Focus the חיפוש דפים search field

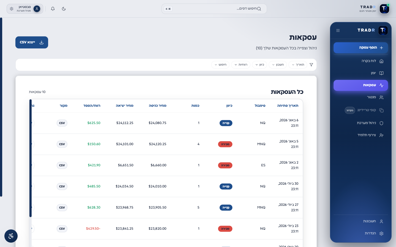click(x=214, y=9)
